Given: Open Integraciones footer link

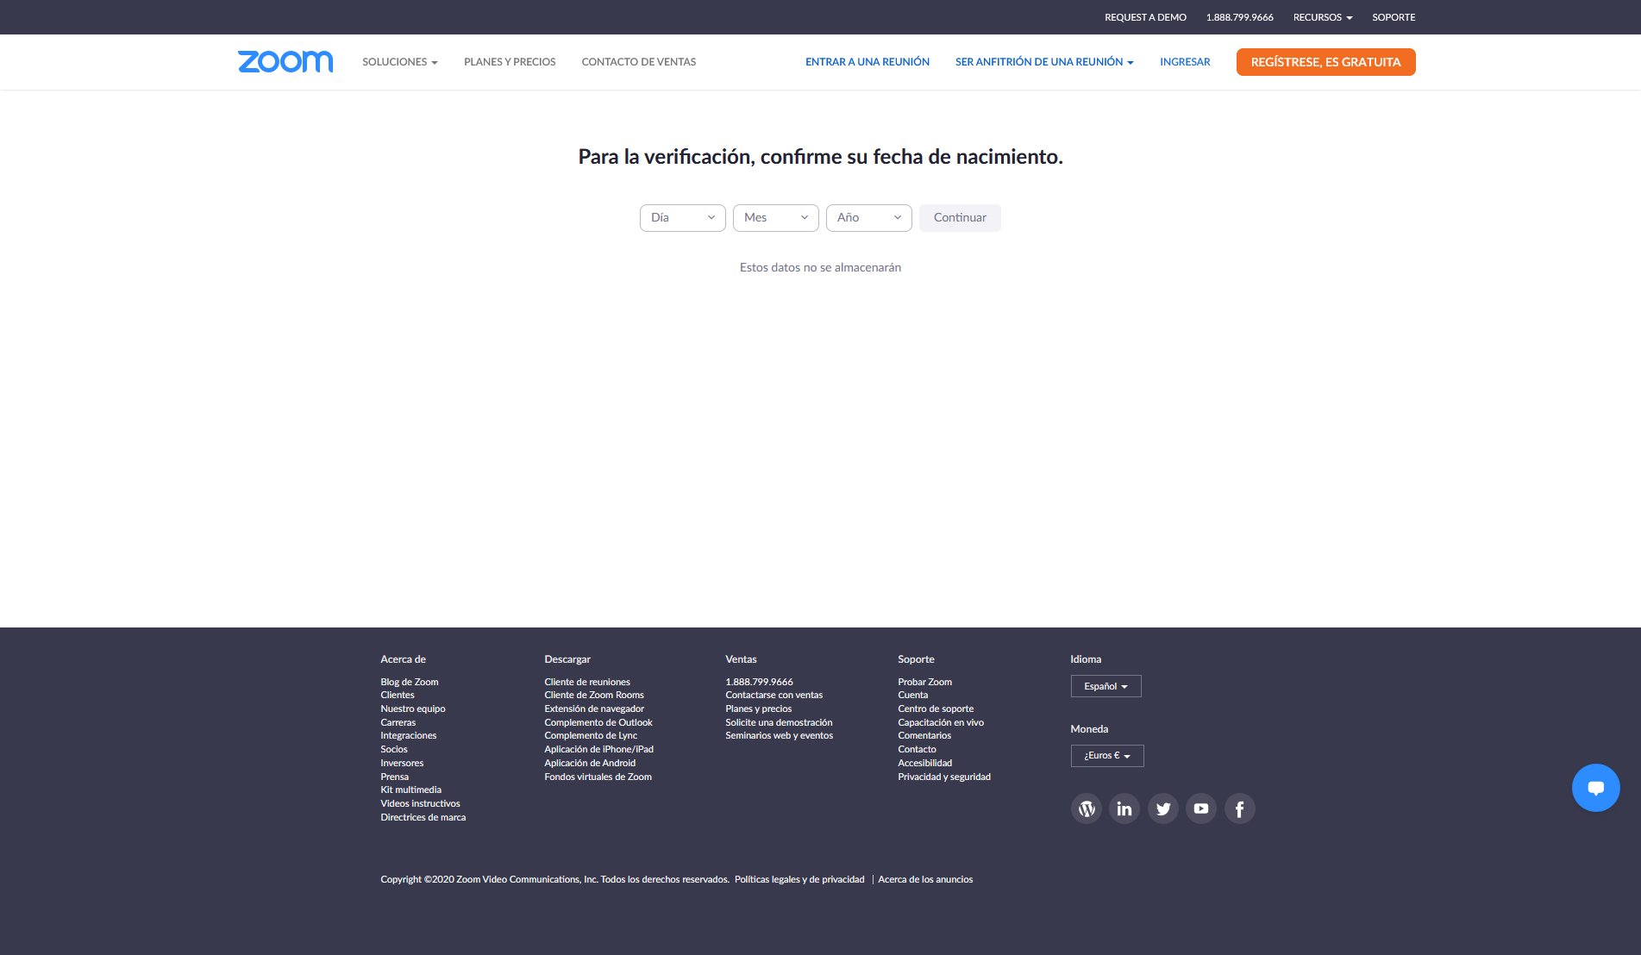Looking at the screenshot, I should coord(409,735).
